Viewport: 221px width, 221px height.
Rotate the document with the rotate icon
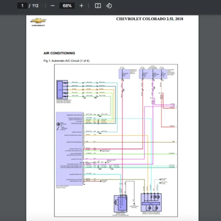(109, 6)
